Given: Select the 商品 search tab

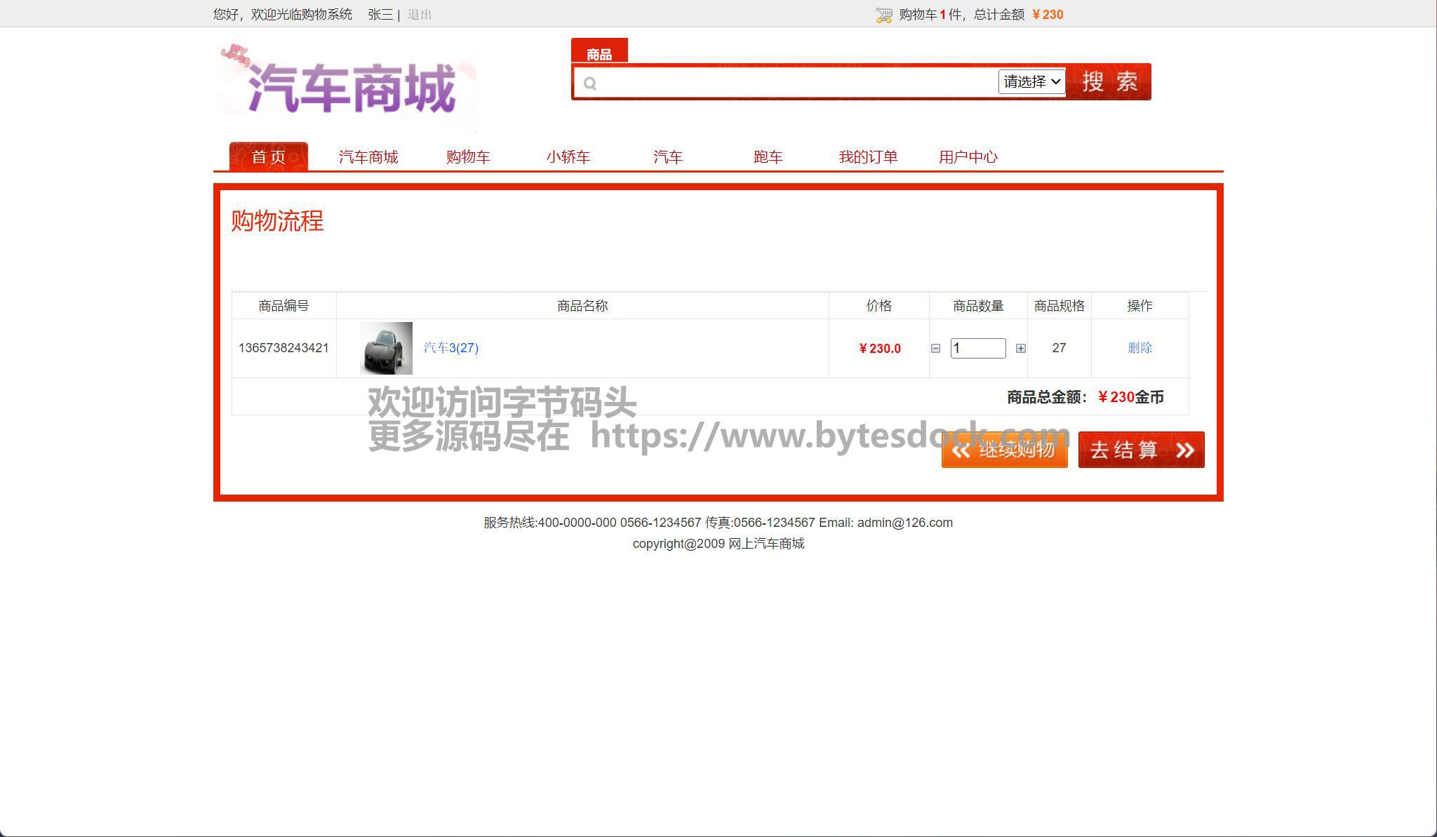Looking at the screenshot, I should coord(599,53).
